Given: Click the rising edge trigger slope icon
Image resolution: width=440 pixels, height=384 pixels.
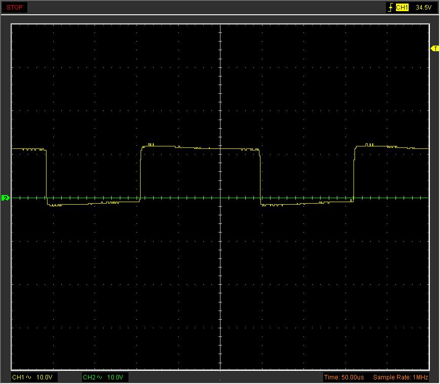Looking at the screenshot, I should (x=390, y=8).
